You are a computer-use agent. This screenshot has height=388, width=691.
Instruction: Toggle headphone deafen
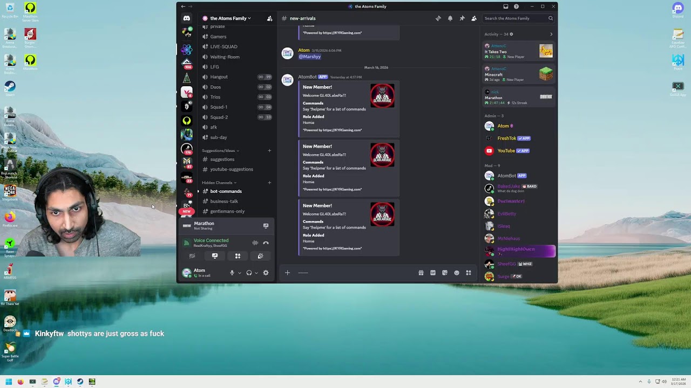[249, 273]
